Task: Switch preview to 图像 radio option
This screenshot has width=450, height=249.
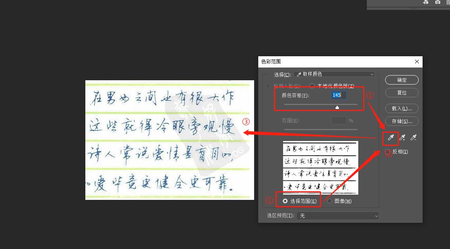Action: click(330, 201)
